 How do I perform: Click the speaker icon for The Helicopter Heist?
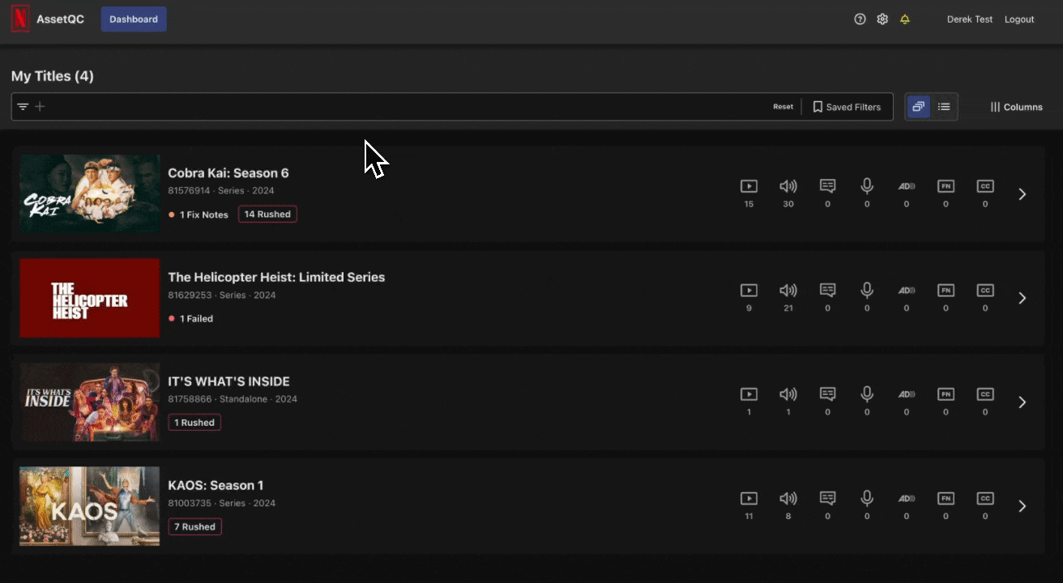(x=788, y=290)
